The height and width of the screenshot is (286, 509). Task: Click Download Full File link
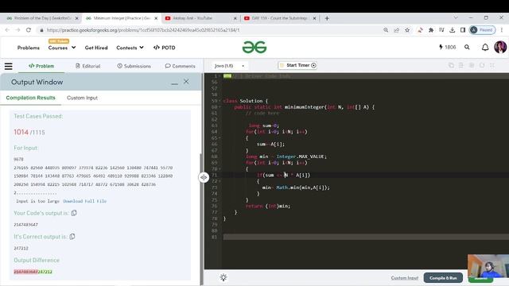click(85, 201)
